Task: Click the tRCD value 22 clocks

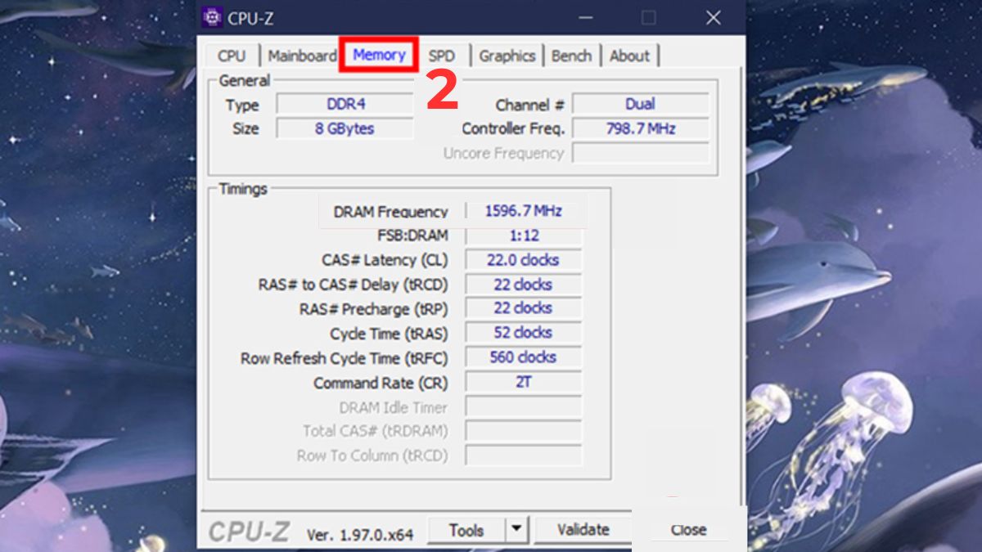Action: tap(524, 285)
